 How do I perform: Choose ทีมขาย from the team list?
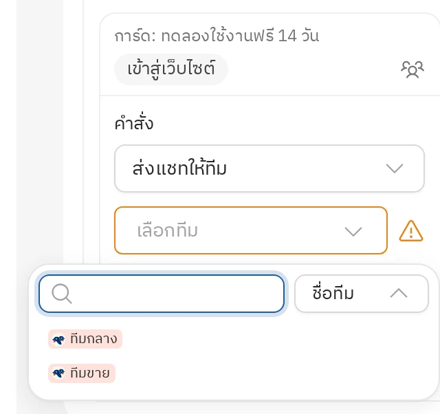pos(82,373)
